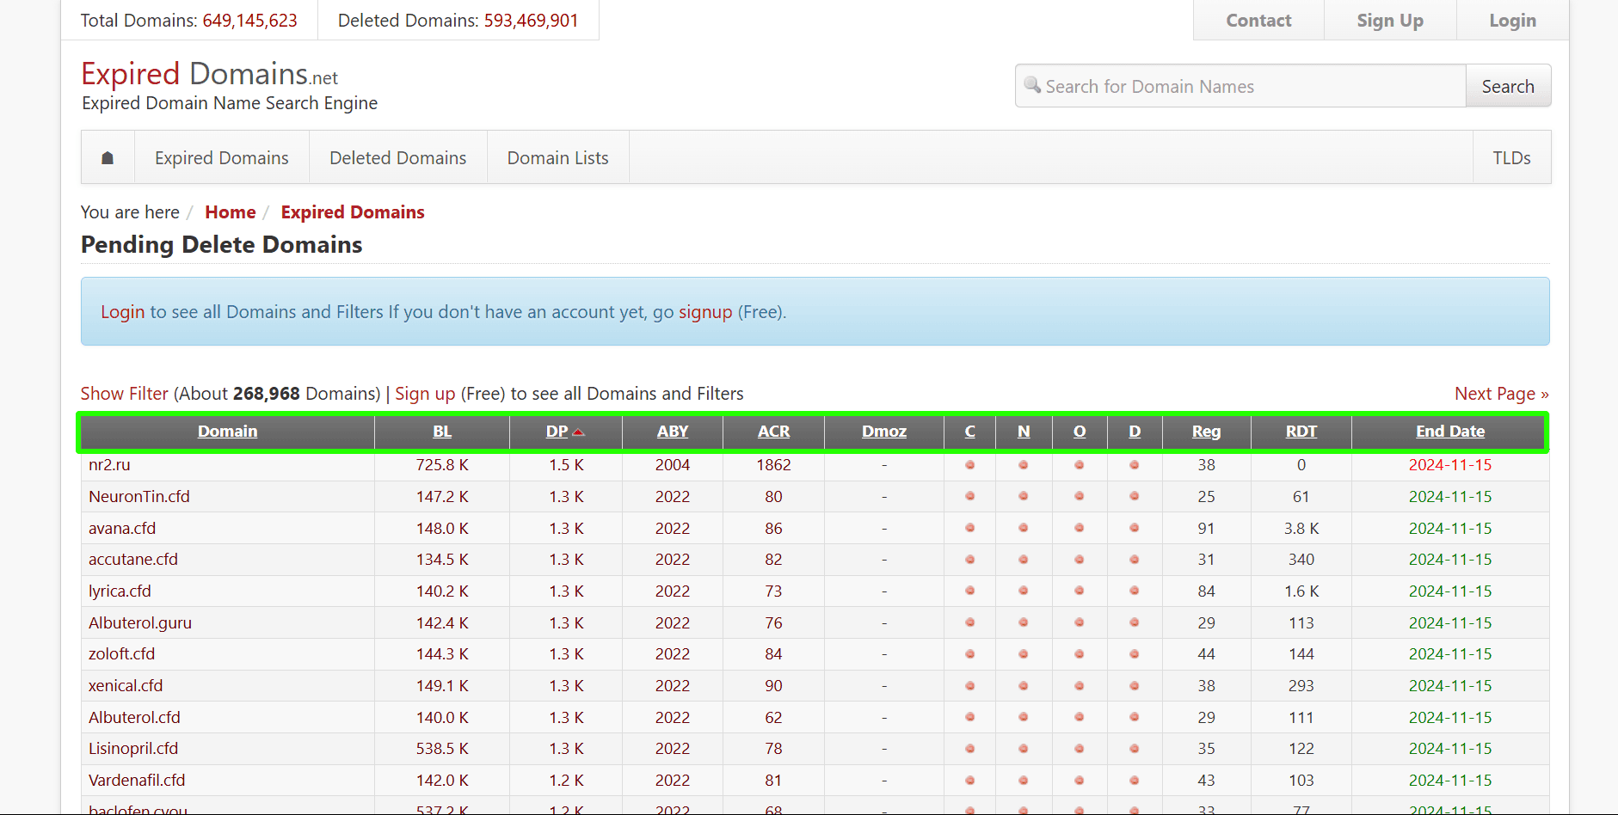Click lyrica.cfd red dot under O column
The width and height of the screenshot is (1618, 815).
click(1079, 591)
